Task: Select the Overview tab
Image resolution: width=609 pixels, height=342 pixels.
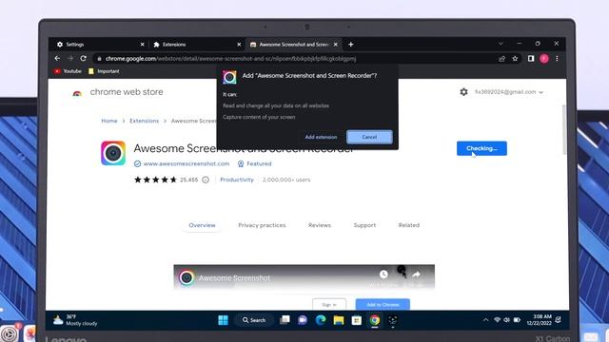Action: coord(202,225)
